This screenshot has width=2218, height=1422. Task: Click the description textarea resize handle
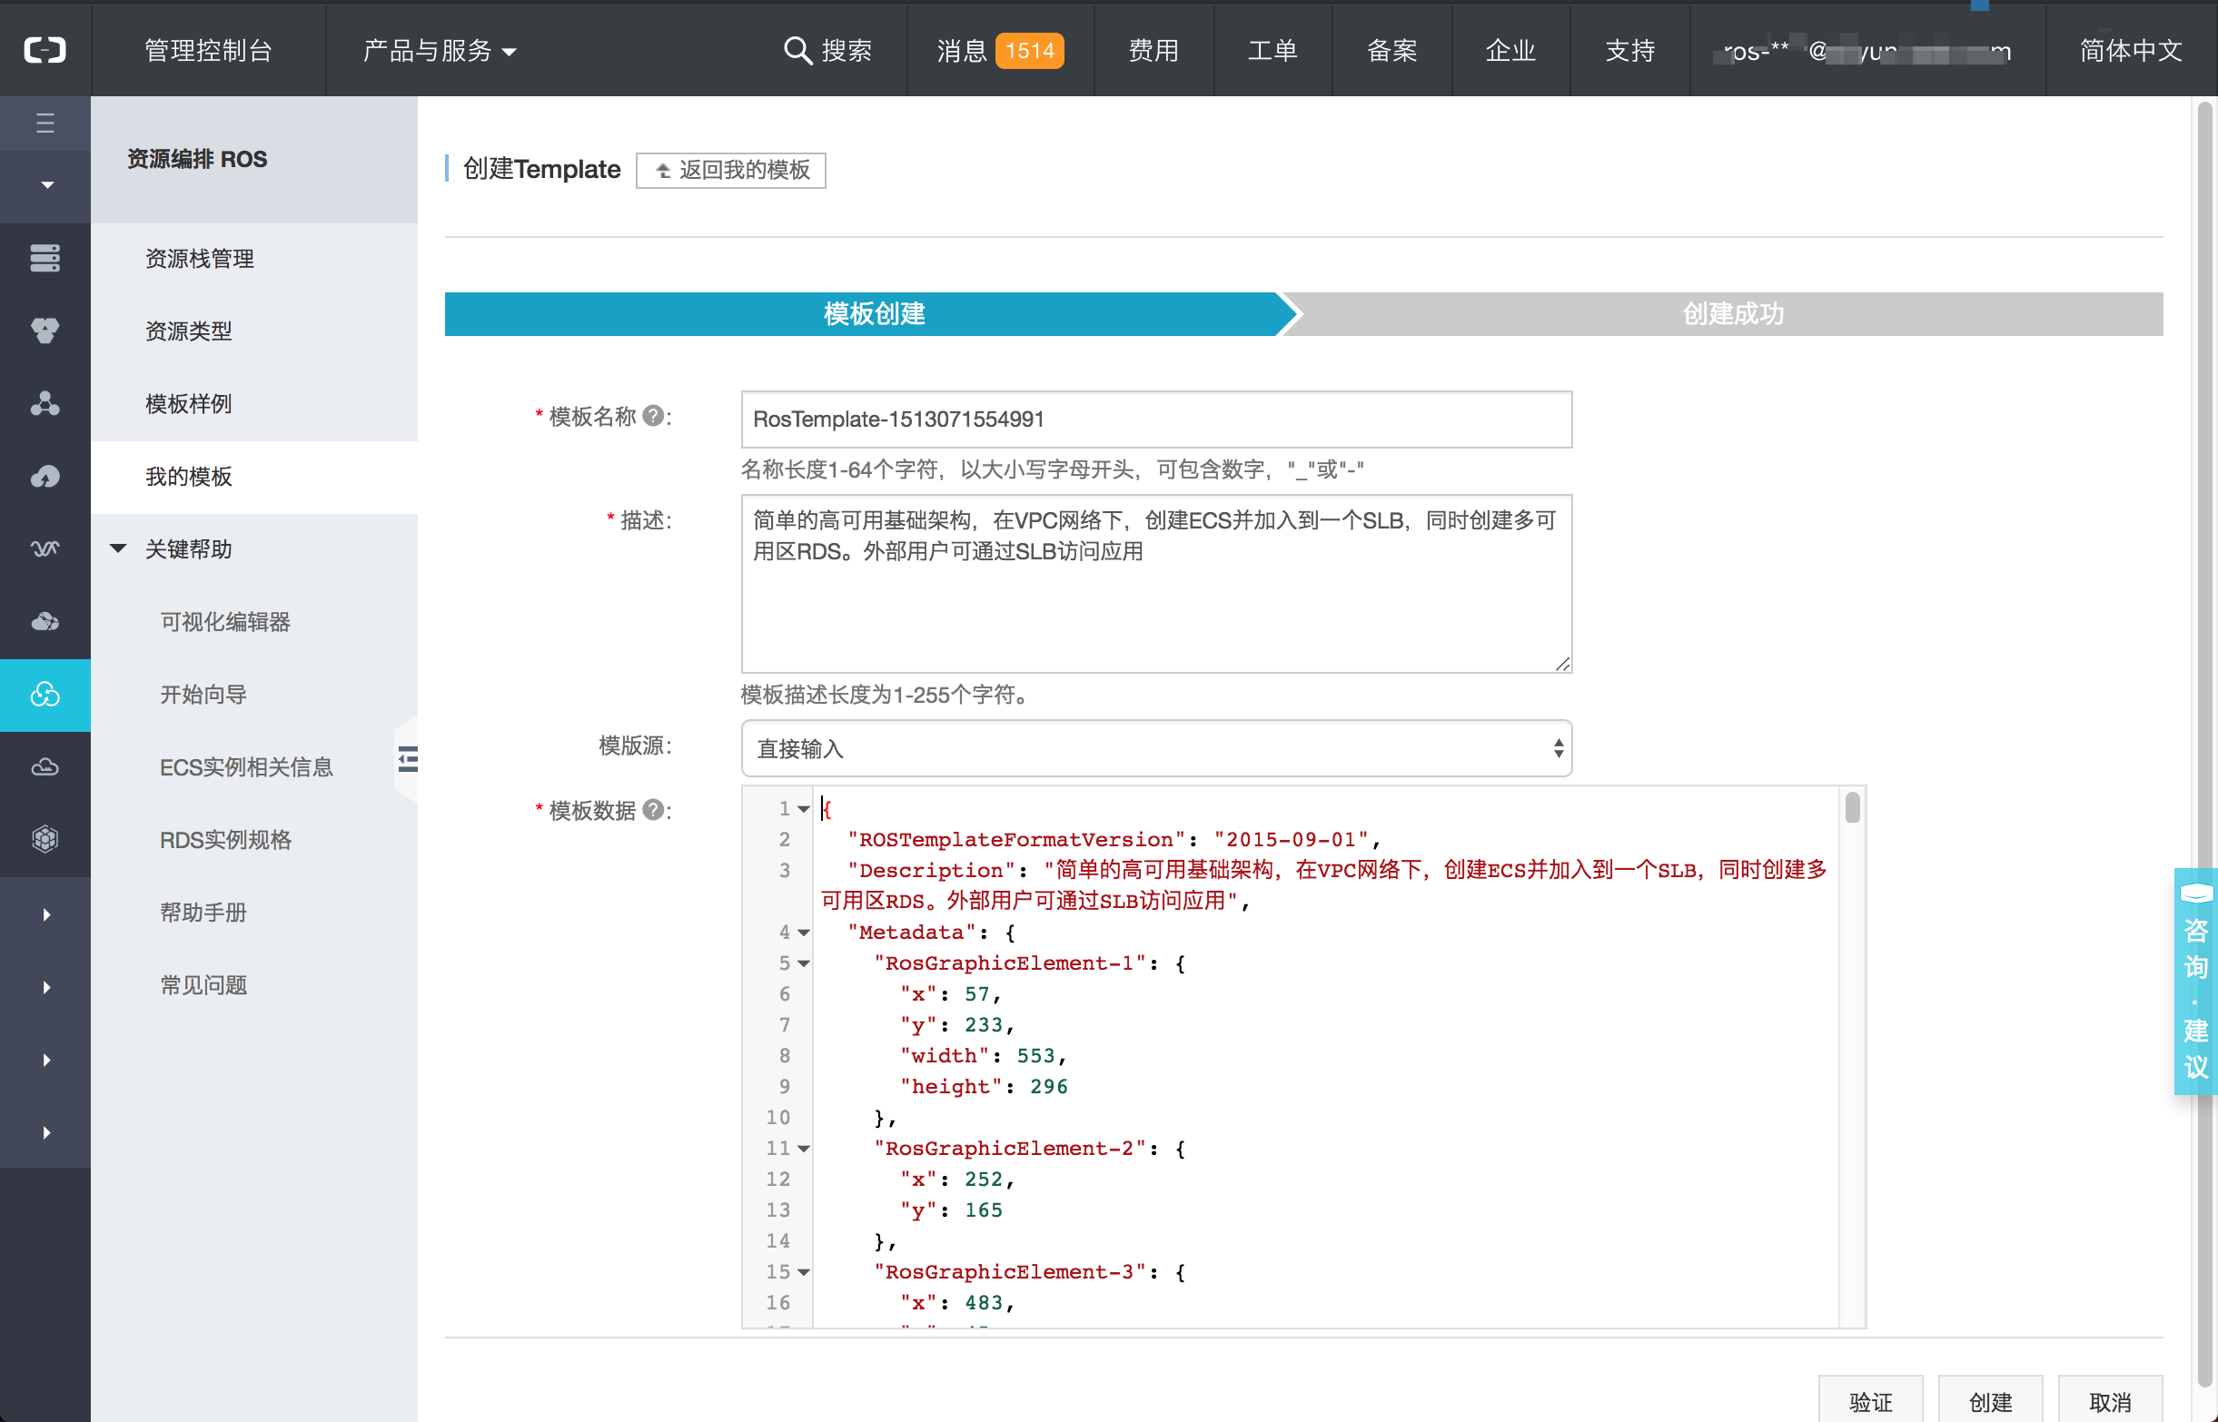point(1562,664)
